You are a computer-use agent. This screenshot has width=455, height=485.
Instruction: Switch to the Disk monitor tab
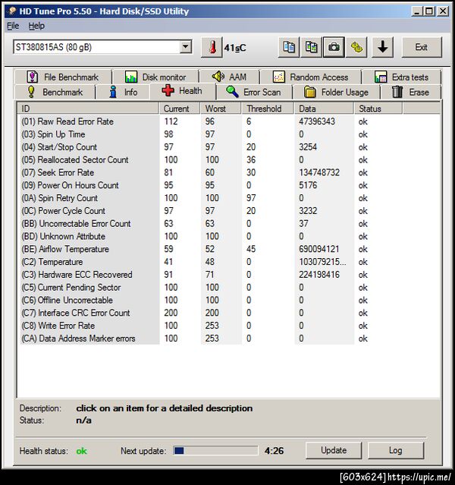[x=155, y=77]
